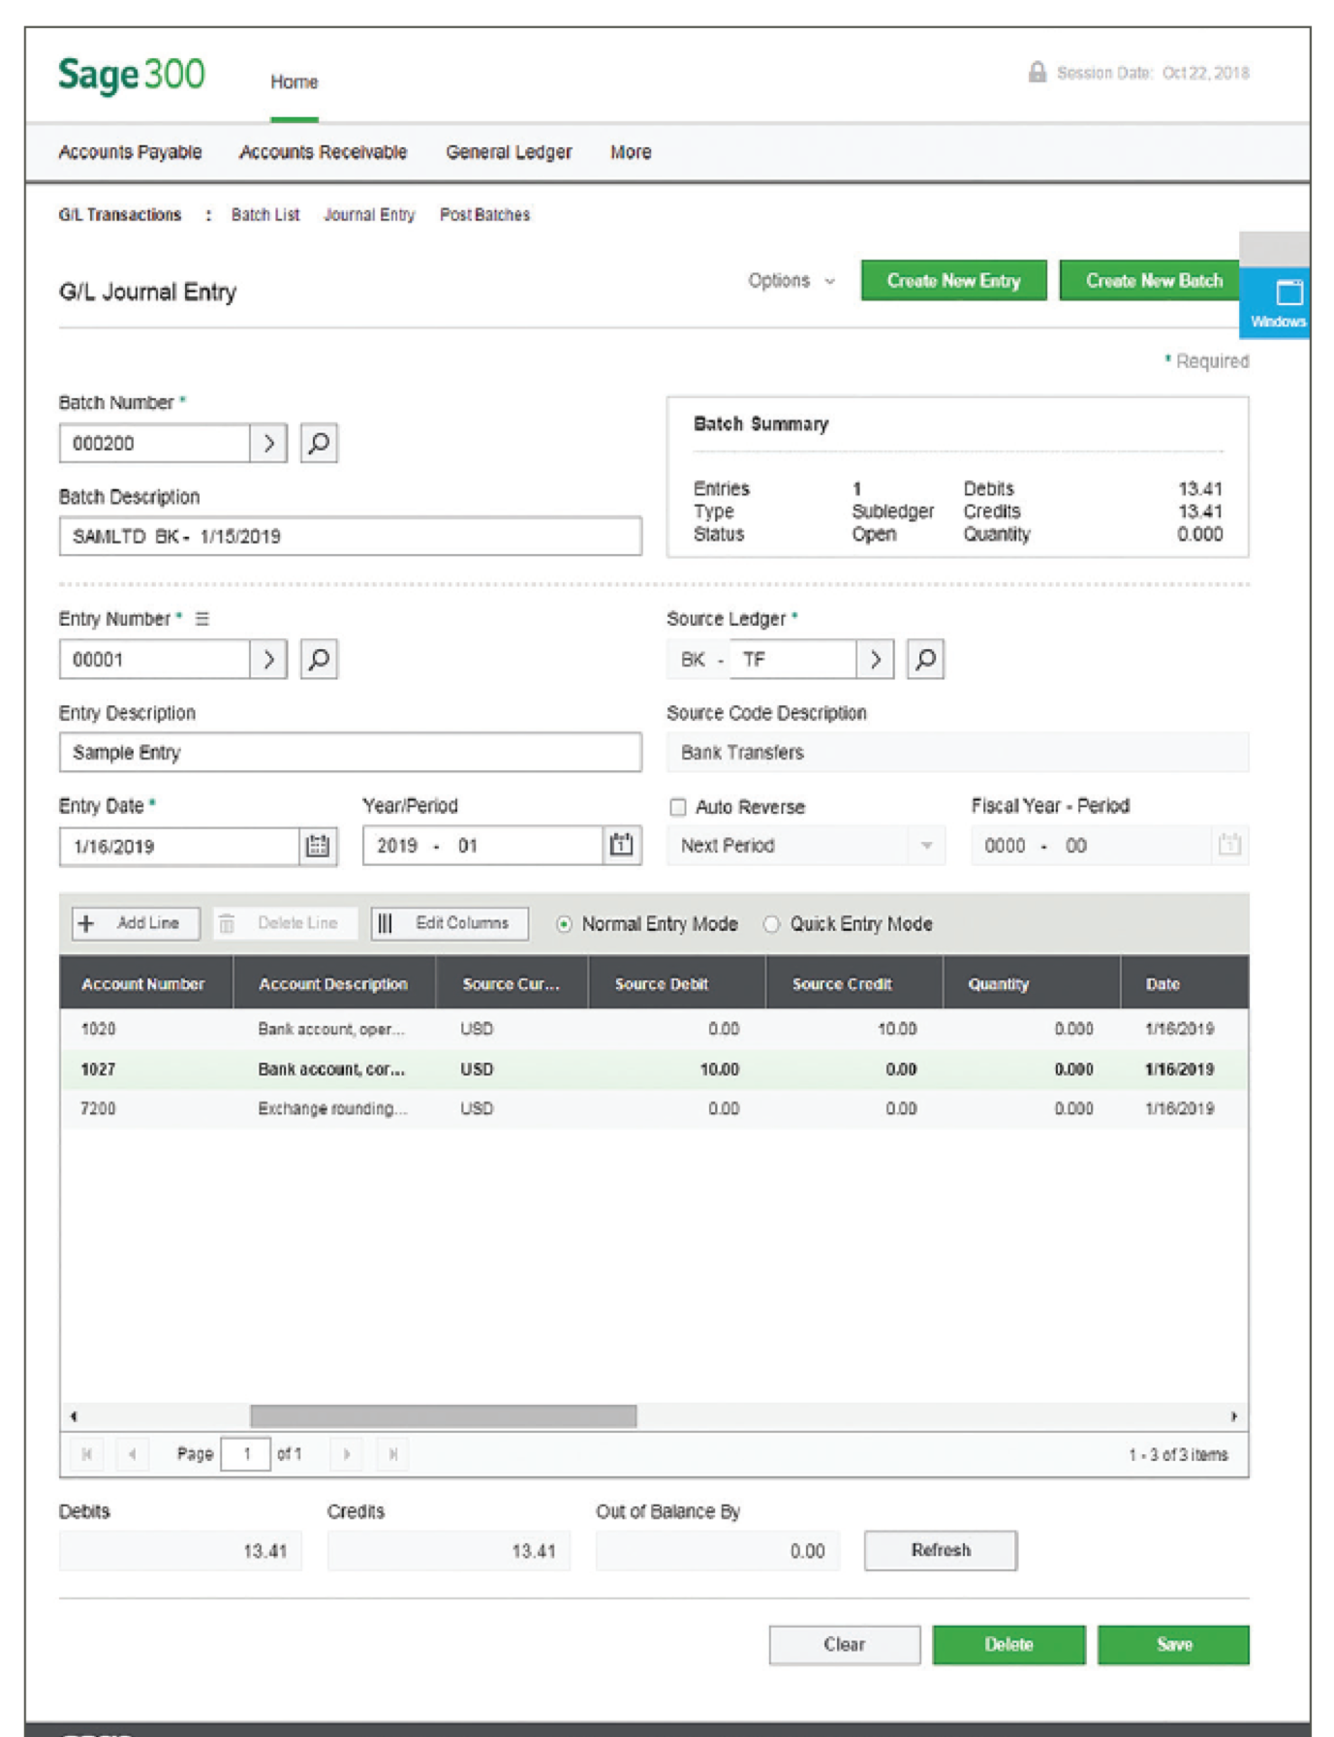The image size is (1334, 1737).
Task: Click into the Entry Number field
Action: 154,660
